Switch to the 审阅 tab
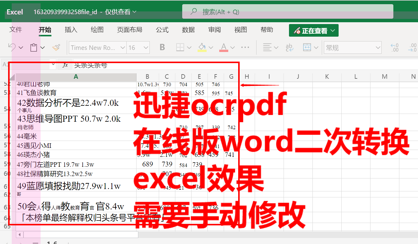 click(x=214, y=29)
